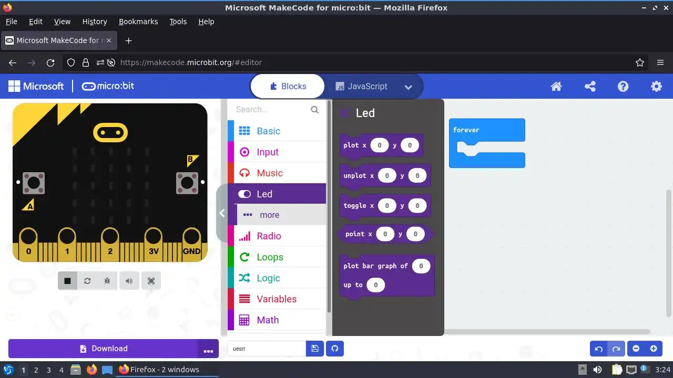Click the project name field
Viewport: 673px width, 378px height.
(x=267, y=349)
